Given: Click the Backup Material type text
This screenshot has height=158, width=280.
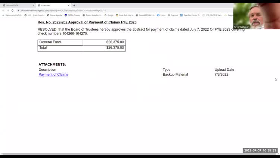Looking at the screenshot, I should click(175, 75).
